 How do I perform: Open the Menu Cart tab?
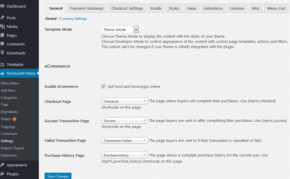[x=277, y=8]
